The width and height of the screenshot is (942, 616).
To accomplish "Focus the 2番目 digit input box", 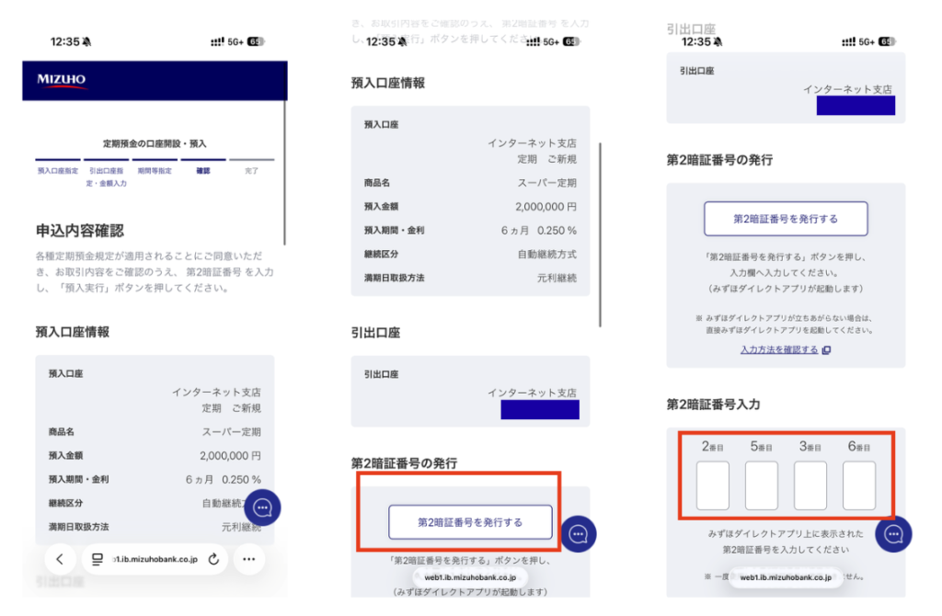I will pos(713,485).
